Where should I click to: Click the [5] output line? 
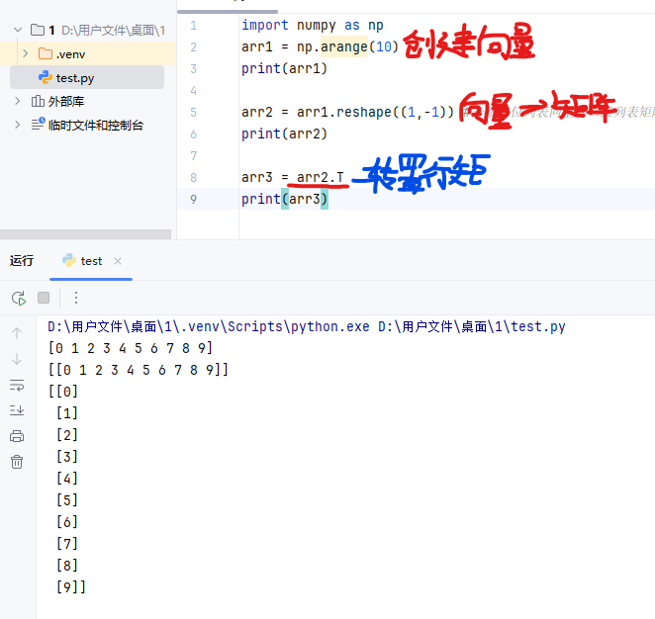coord(67,500)
